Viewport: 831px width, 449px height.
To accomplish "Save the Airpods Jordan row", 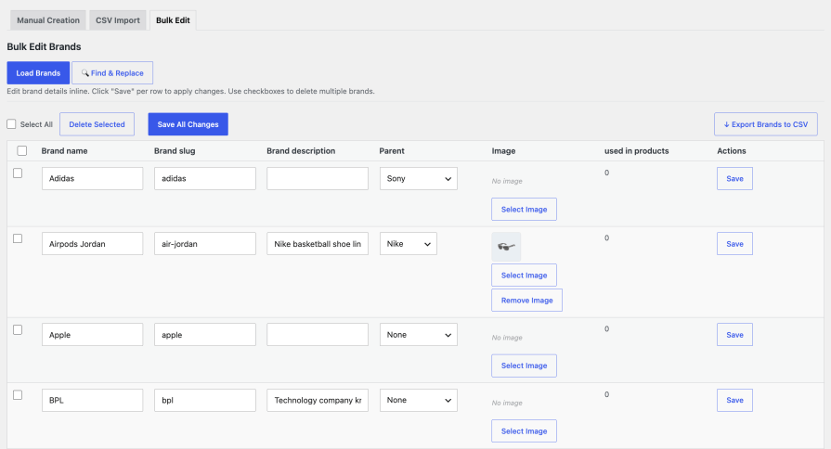I will tap(734, 244).
